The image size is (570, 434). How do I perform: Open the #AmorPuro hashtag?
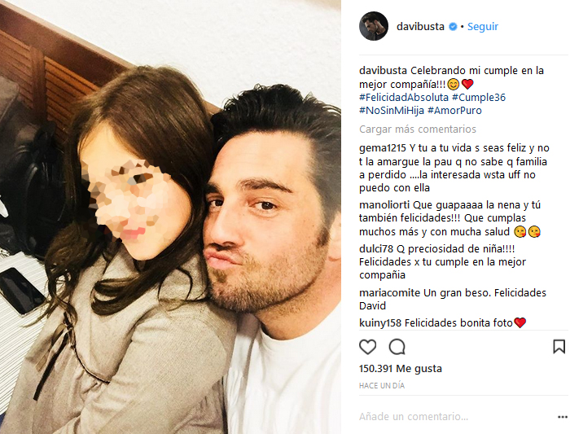coord(454,111)
